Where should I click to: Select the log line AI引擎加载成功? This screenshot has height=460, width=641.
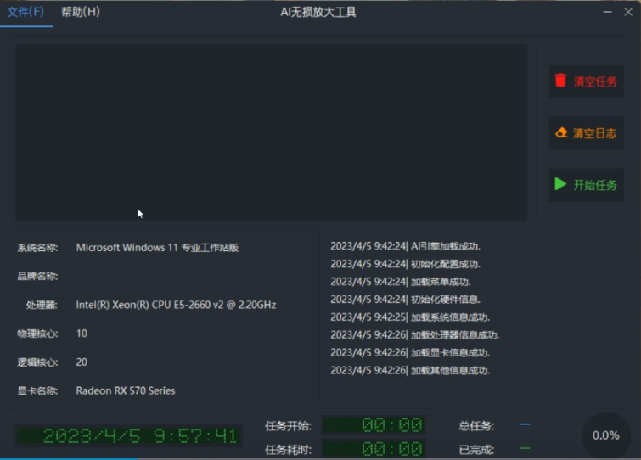click(405, 246)
